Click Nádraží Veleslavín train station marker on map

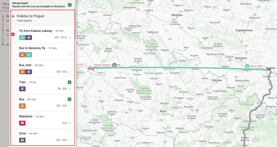click(114, 65)
